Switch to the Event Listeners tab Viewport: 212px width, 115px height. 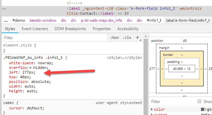click(x=35, y=29)
